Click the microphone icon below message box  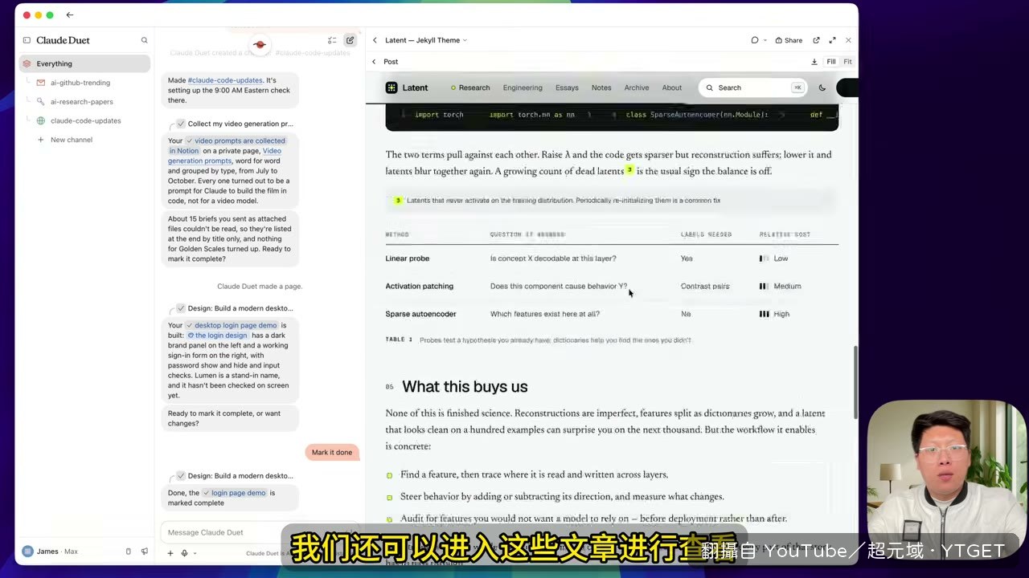[x=184, y=553]
